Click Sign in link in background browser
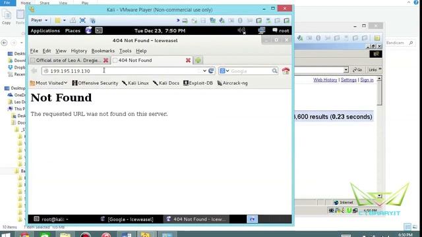This screenshot has width=422, height=237. pos(367,80)
